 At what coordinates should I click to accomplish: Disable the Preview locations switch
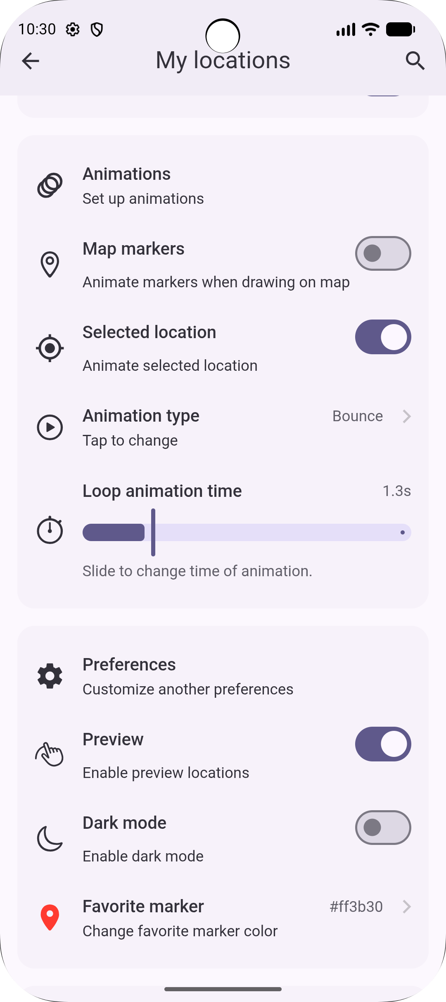[383, 744]
